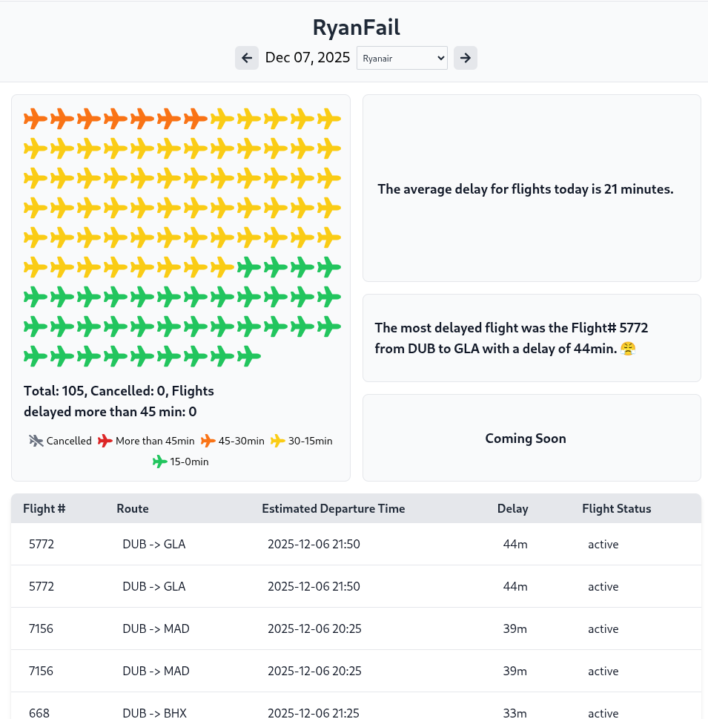Click the Coming Soon card
This screenshot has width=708, height=719.
click(532, 438)
